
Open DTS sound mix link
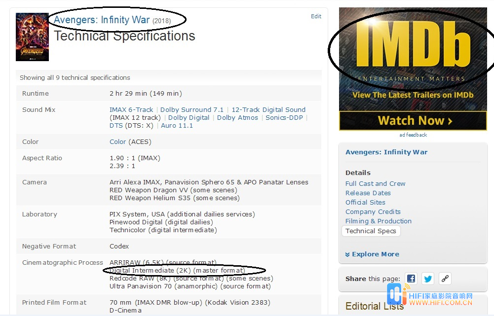(x=116, y=126)
